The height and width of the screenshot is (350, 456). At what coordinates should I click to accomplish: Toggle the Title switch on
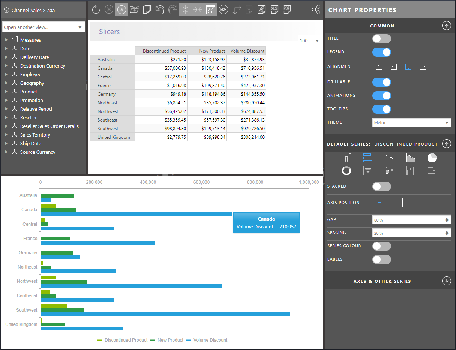pyautogui.click(x=382, y=39)
